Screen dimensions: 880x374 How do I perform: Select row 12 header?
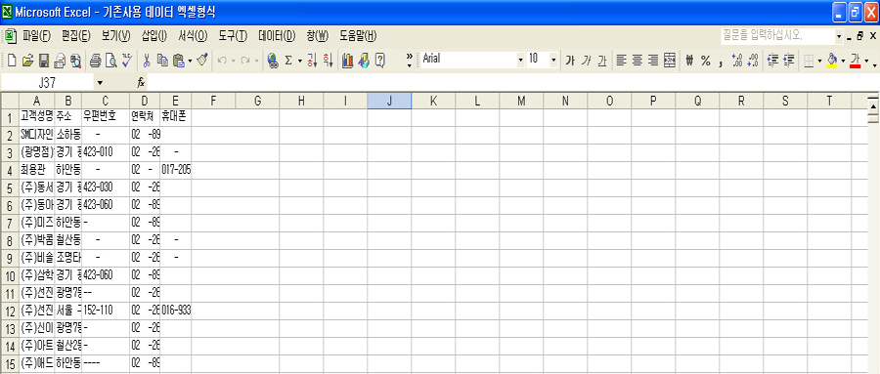tap(10, 312)
